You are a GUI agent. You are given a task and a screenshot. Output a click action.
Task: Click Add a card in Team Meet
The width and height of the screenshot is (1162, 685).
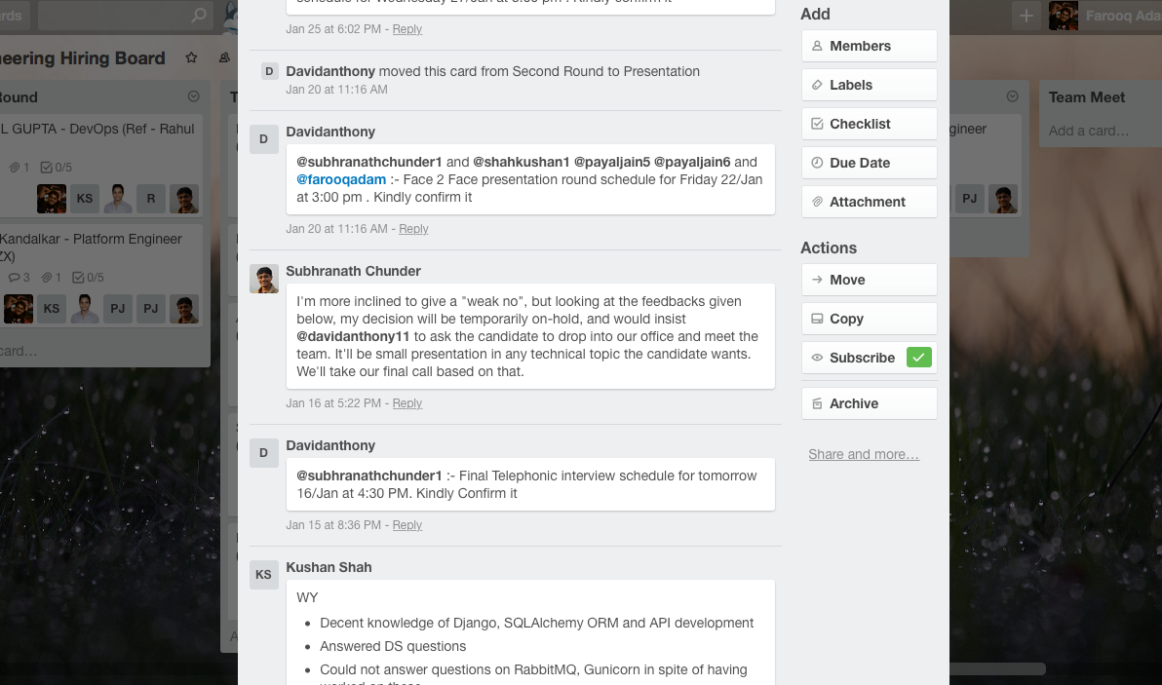[1088, 131]
